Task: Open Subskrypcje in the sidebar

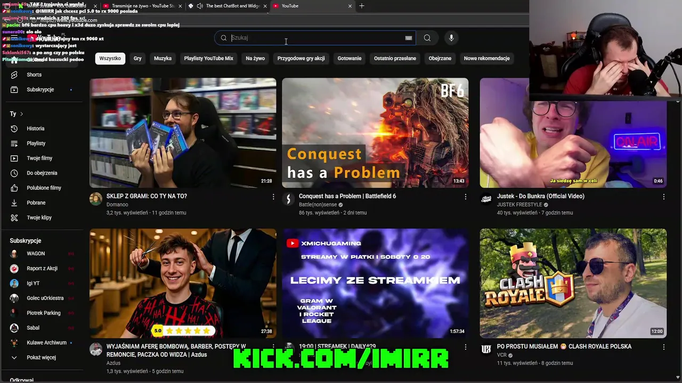Action: (40, 89)
